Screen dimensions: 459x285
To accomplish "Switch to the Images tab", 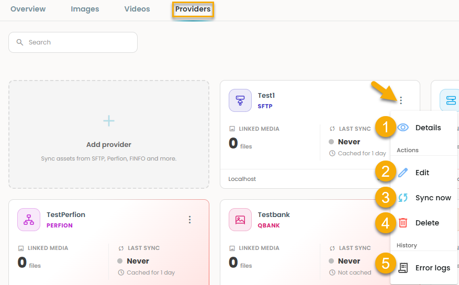I will point(85,9).
